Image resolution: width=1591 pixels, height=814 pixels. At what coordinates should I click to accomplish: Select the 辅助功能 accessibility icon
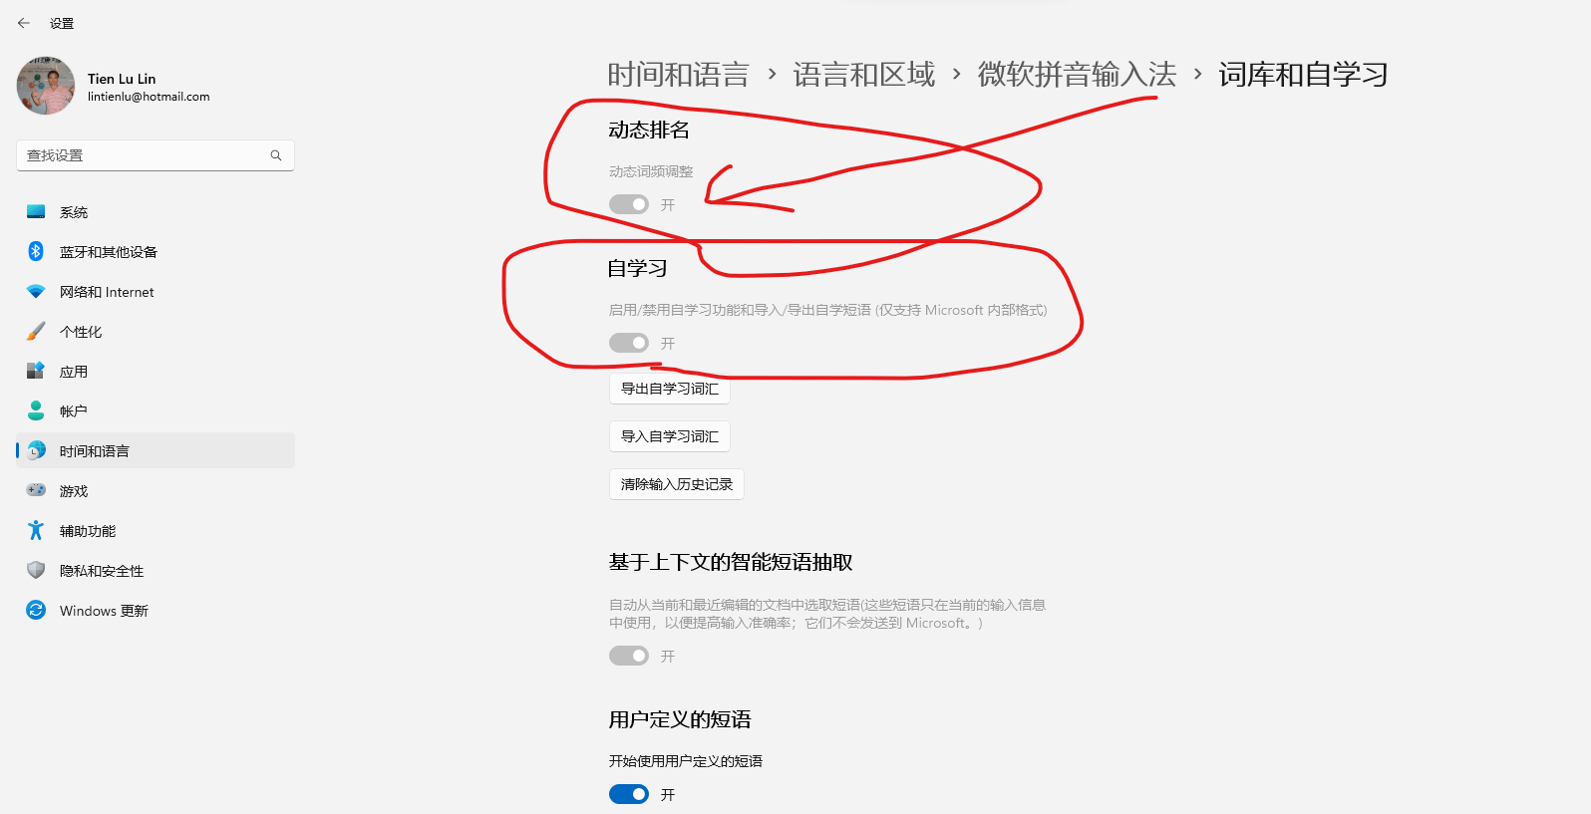coord(36,530)
